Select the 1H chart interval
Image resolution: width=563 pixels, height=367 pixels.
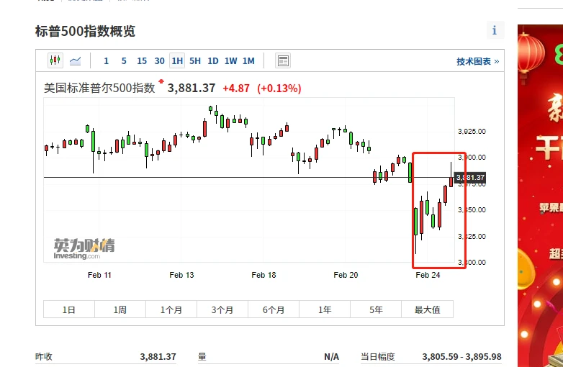point(177,61)
